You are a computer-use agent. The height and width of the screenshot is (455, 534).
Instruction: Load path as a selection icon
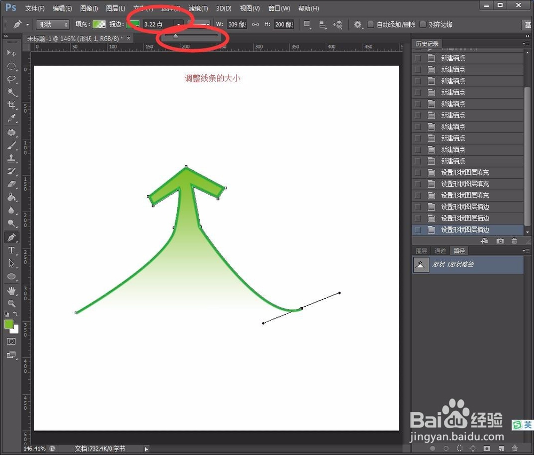461,449
